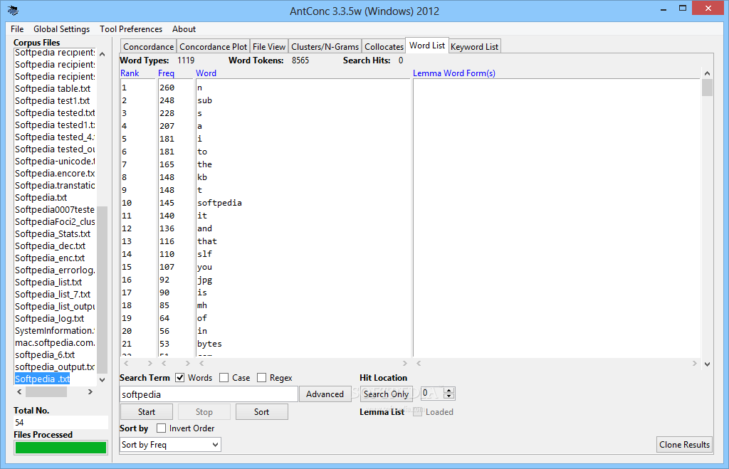Enable the Regex checkbox

[x=262, y=378]
